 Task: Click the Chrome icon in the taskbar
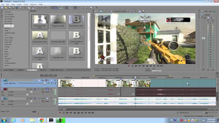point(42,120)
